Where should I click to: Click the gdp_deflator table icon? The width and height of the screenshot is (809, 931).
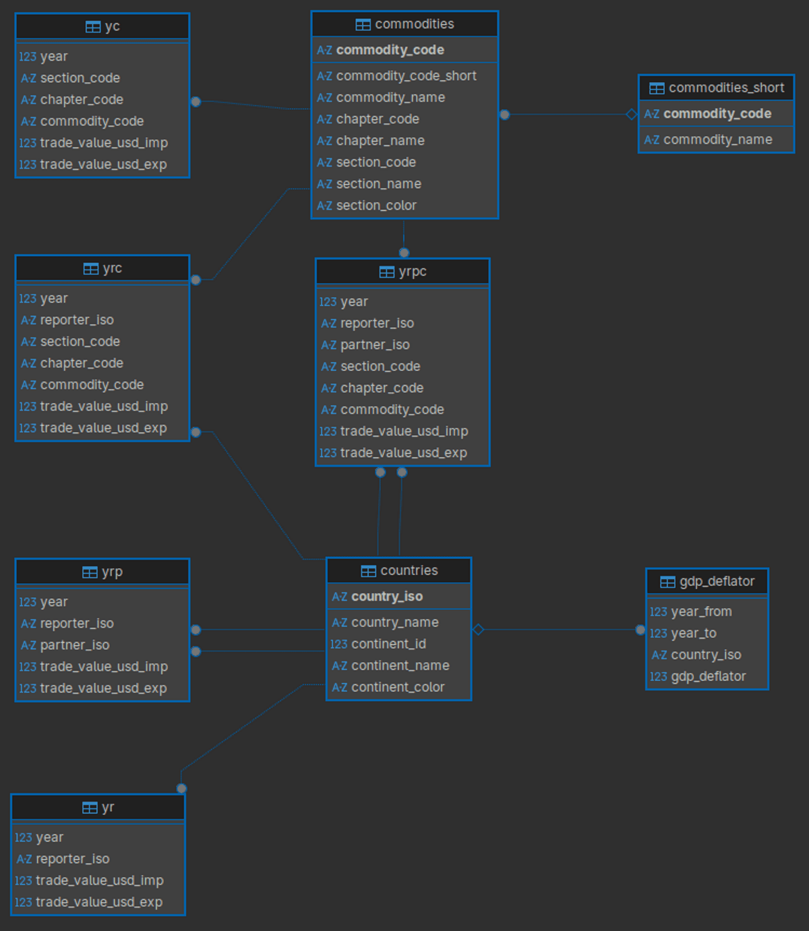point(667,582)
